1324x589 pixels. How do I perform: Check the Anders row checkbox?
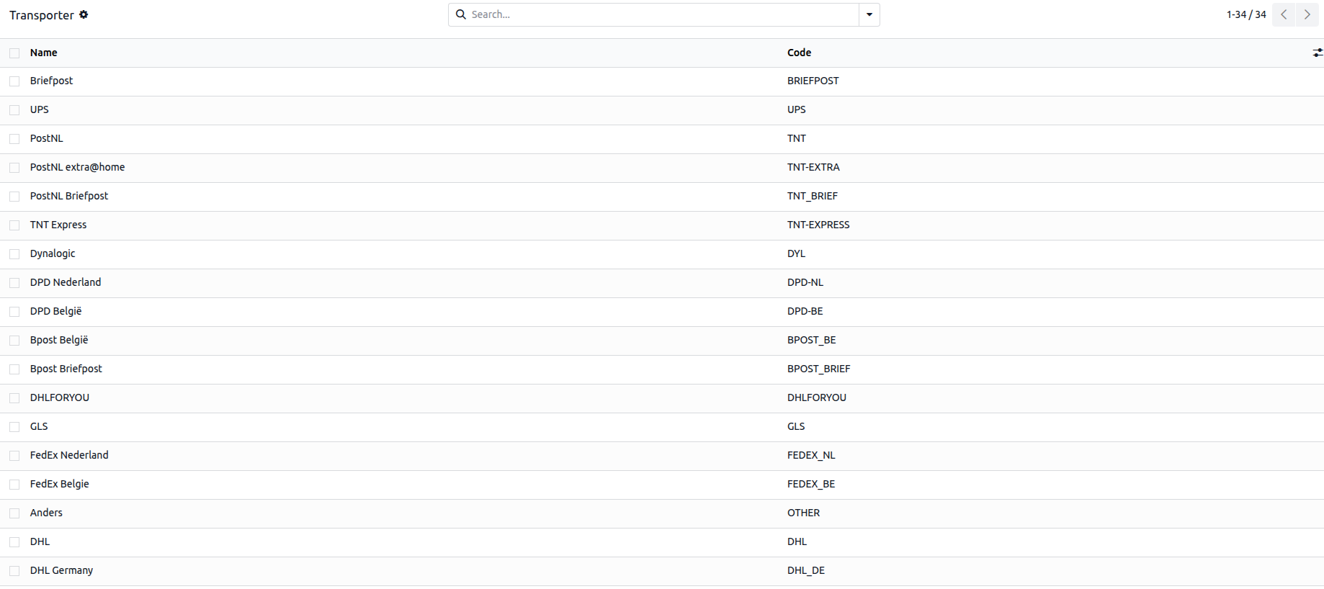[14, 513]
